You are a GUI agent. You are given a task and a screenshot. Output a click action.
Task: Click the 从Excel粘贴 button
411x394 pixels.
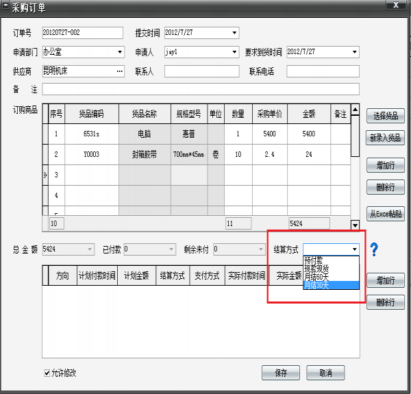coord(386,214)
